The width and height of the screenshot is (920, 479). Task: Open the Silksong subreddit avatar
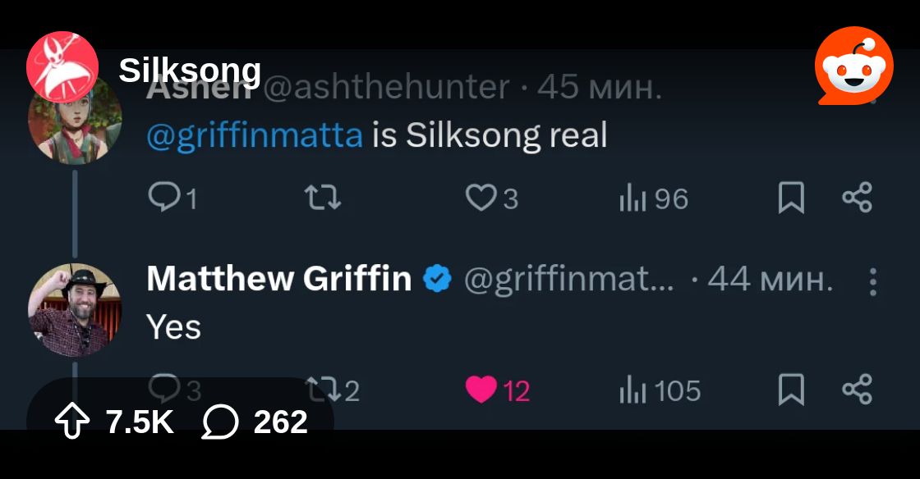pos(62,66)
